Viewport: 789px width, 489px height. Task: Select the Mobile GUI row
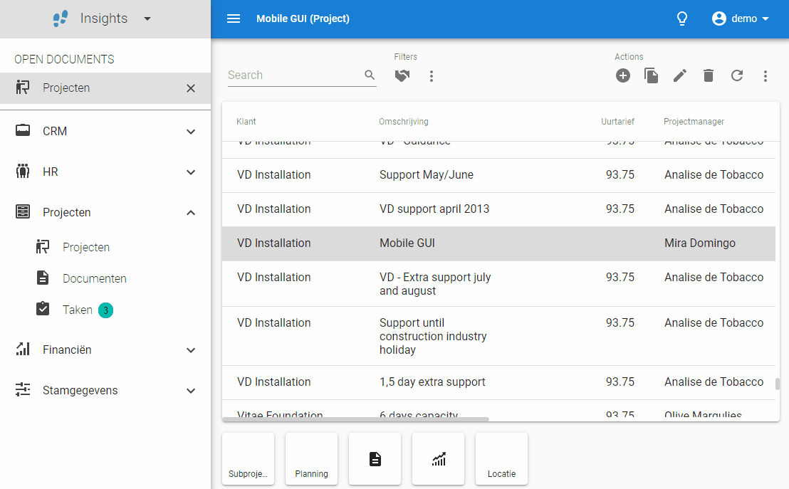498,243
